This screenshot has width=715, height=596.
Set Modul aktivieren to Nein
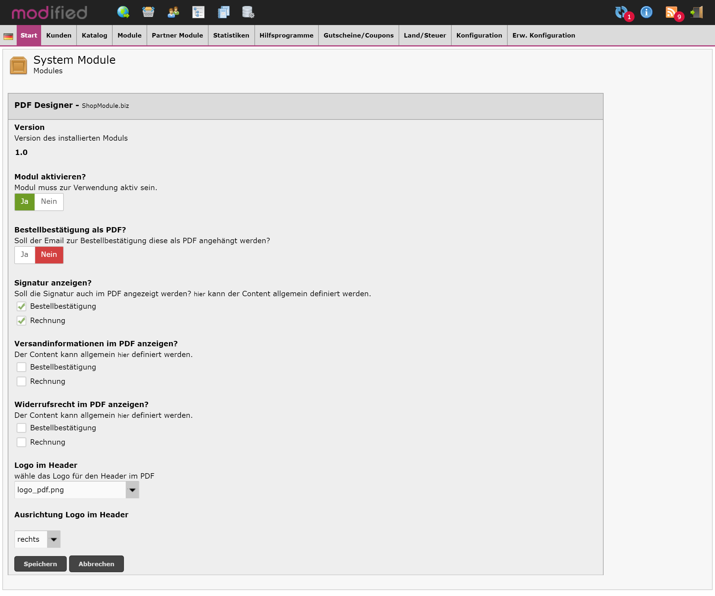tap(49, 202)
